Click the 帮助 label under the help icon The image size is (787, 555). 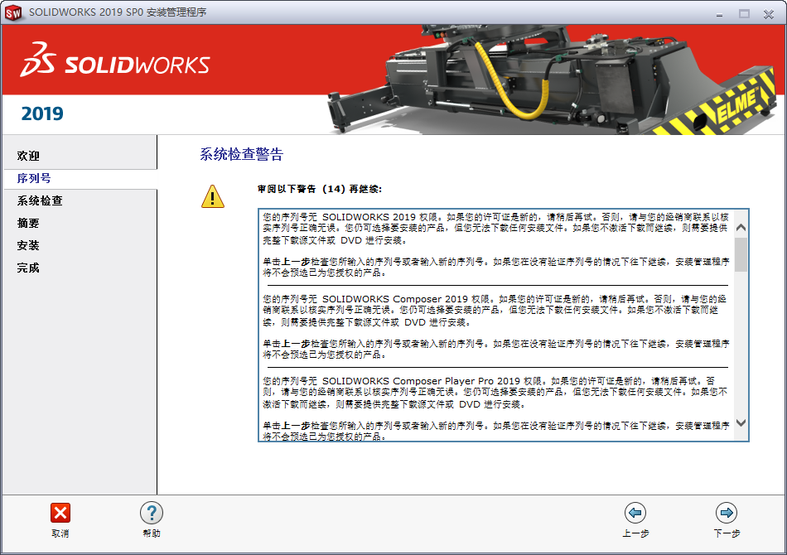point(152,533)
